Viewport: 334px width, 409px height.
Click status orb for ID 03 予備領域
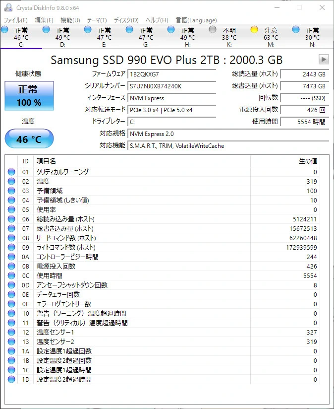[11, 191]
